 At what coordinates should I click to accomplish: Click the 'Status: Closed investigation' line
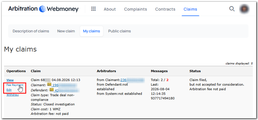pyautogui.click(x=53, y=104)
